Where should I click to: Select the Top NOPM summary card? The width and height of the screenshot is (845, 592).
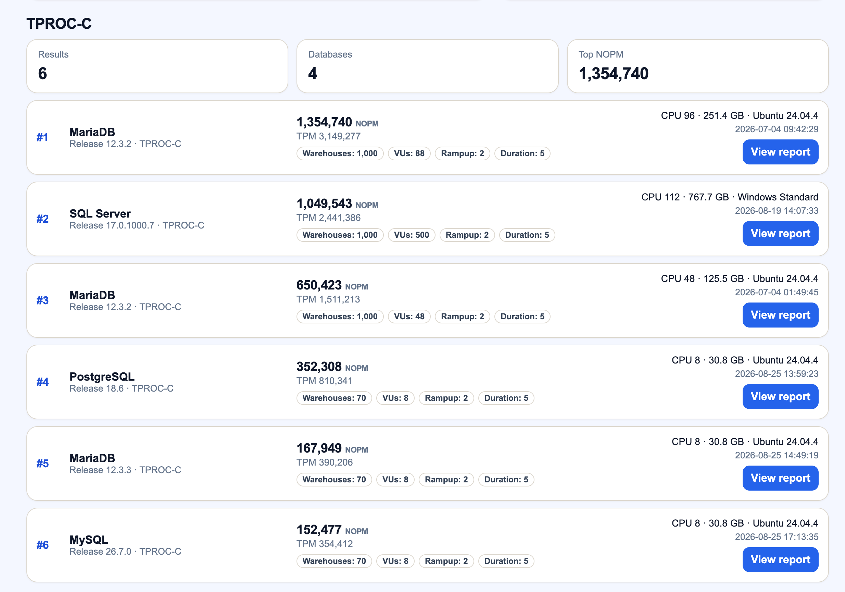point(698,66)
